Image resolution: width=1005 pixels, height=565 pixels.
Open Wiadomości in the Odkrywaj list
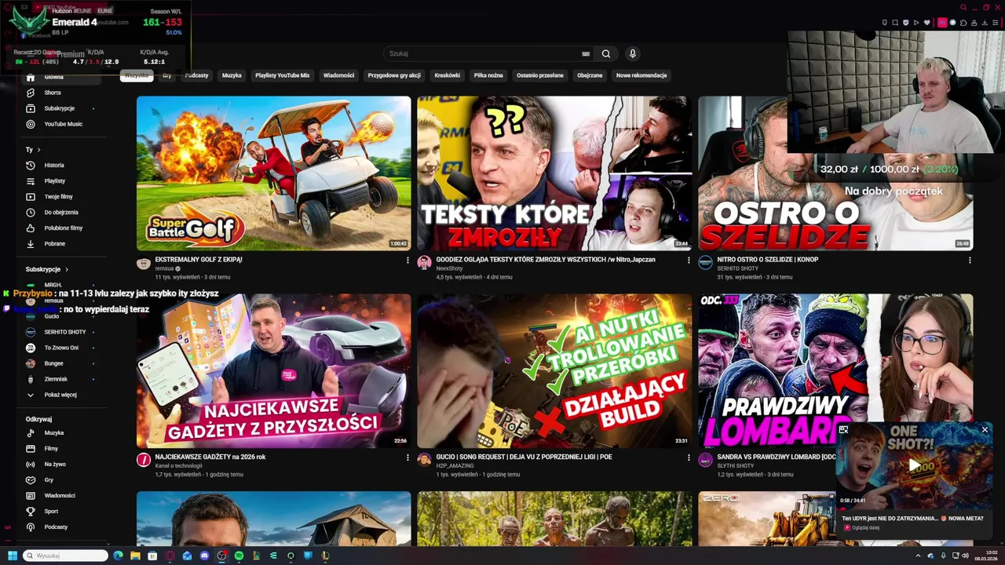point(60,496)
